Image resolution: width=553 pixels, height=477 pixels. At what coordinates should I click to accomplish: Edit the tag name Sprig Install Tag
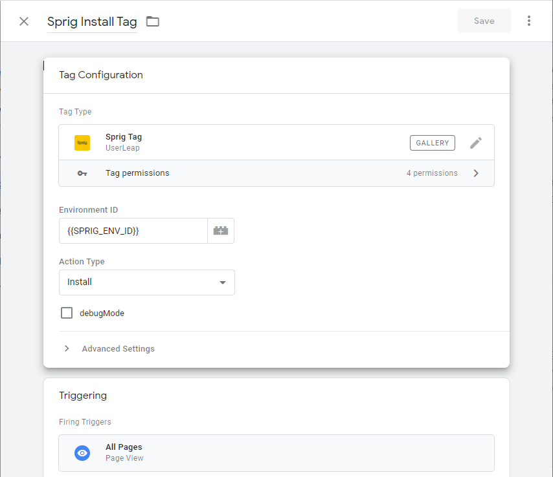click(x=92, y=22)
